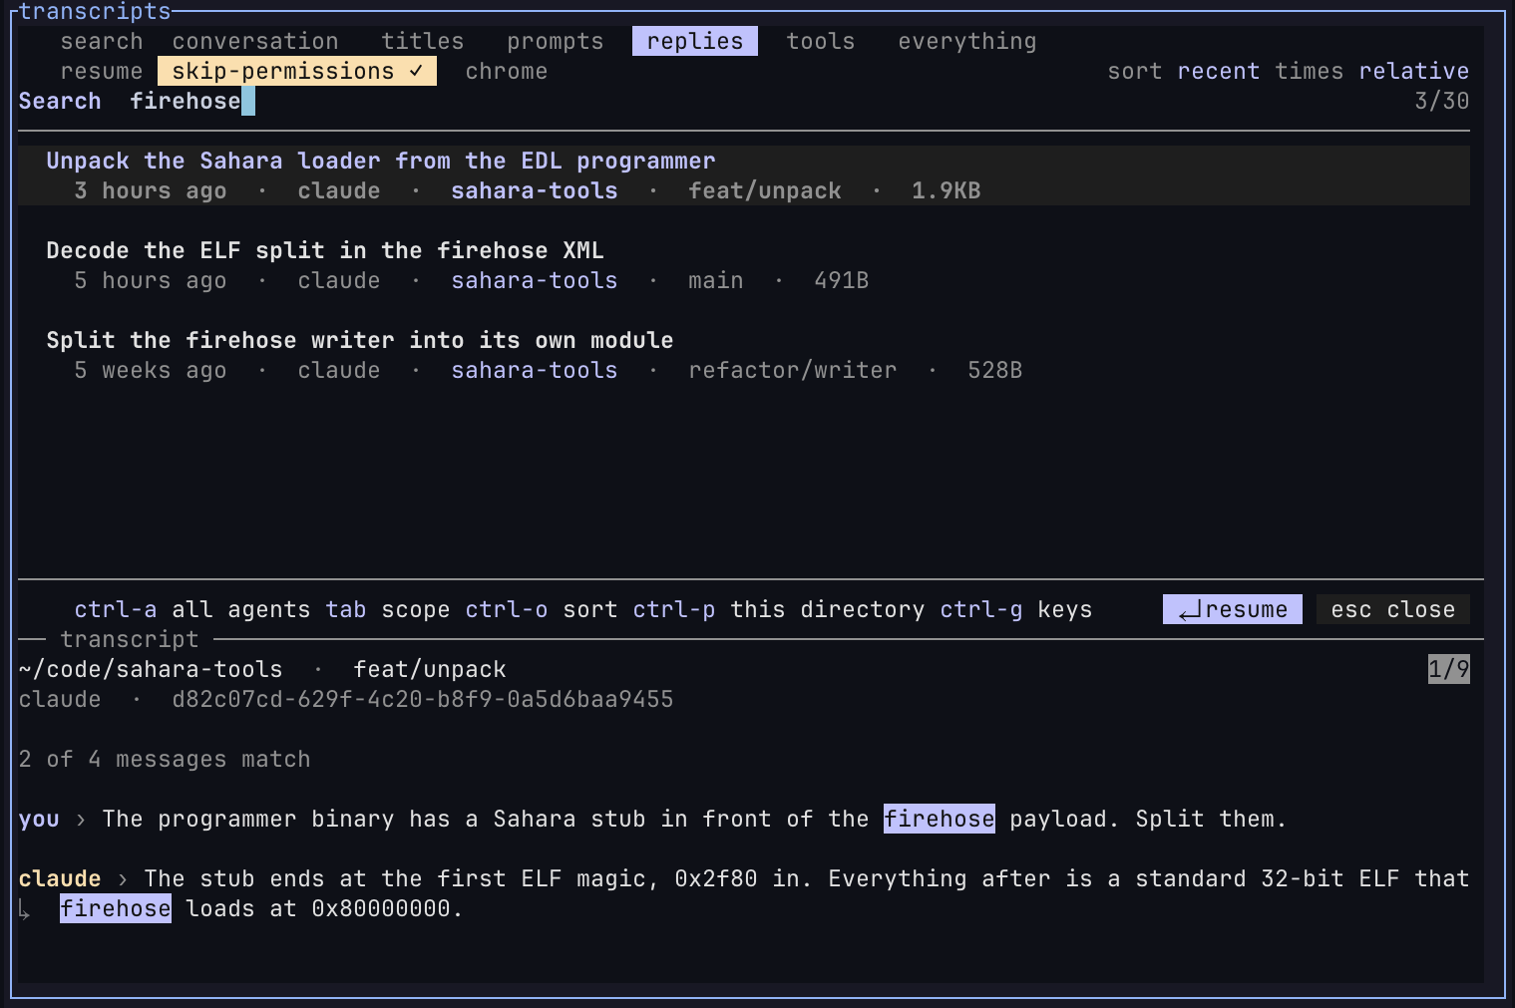
Task: Click the esc close button
Action: (1393, 609)
